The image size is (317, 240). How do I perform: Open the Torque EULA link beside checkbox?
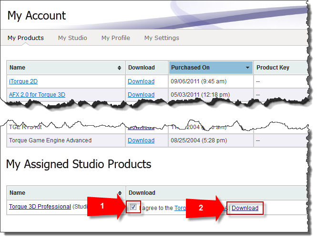click(180, 208)
